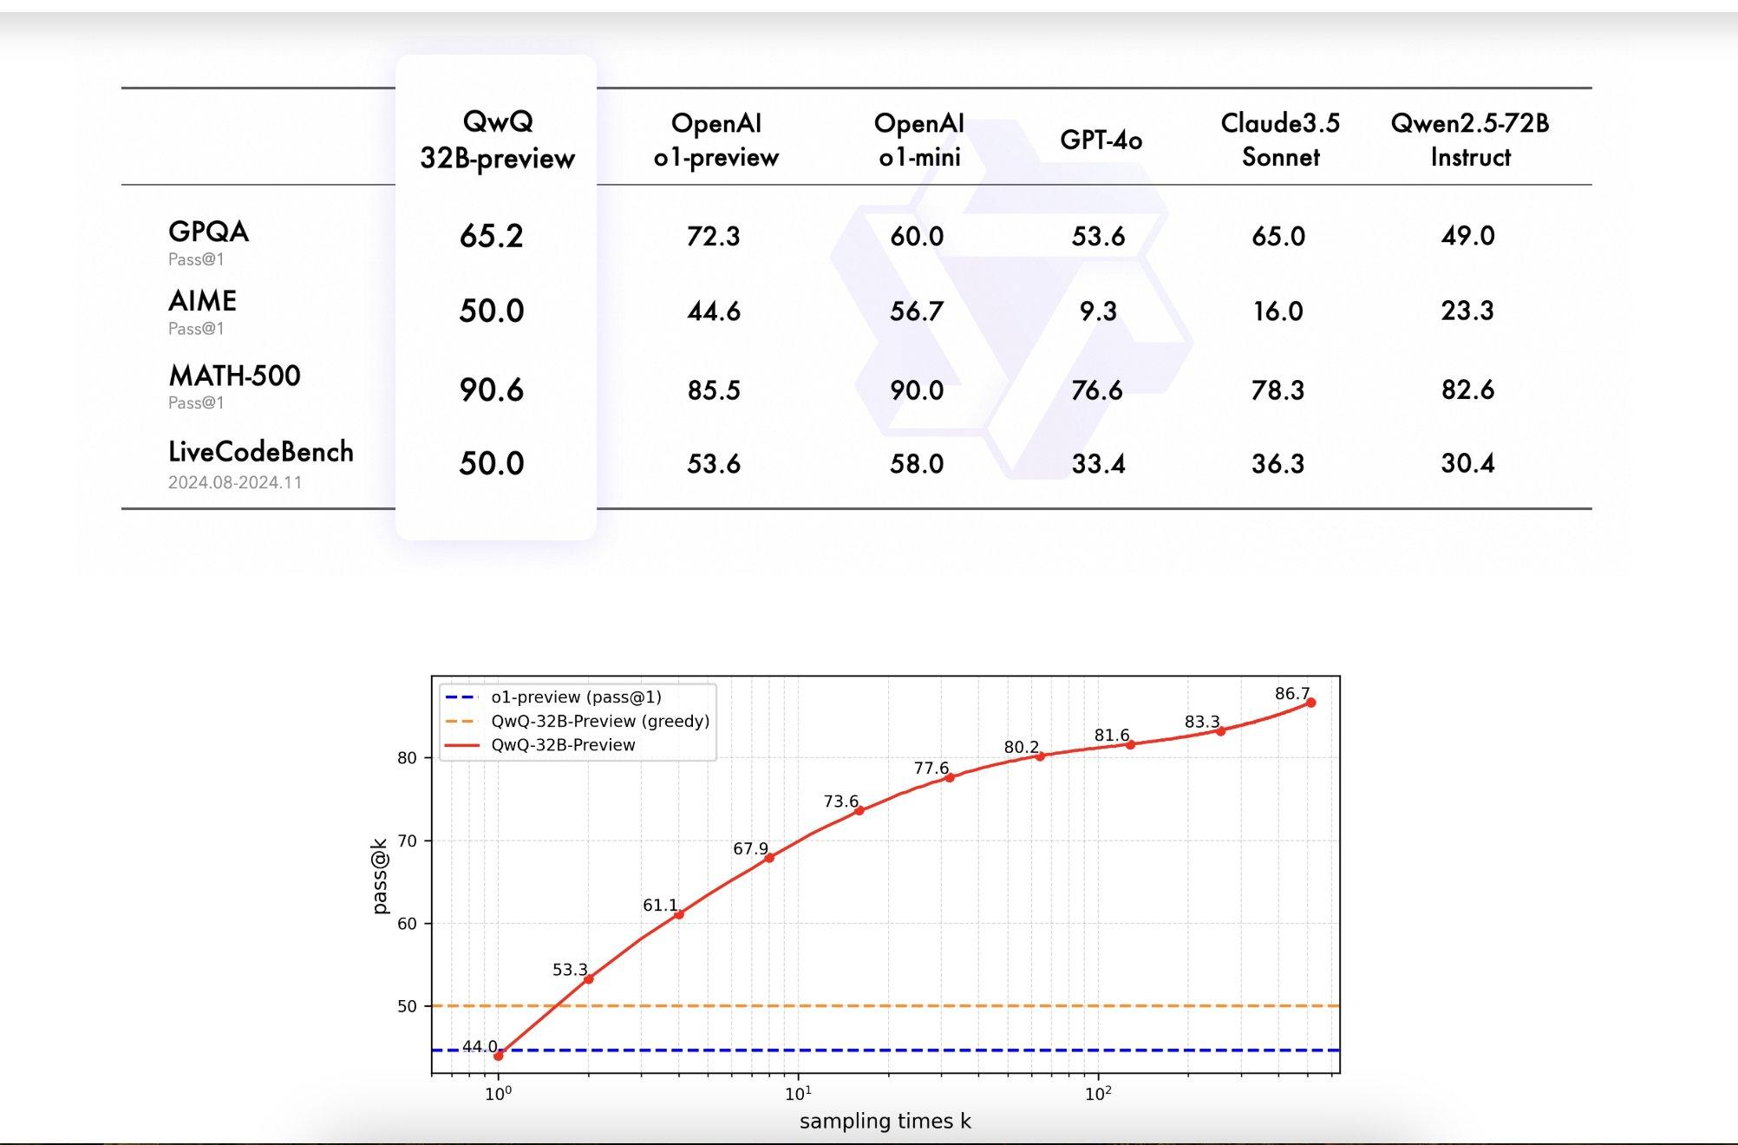This screenshot has height=1145, width=1738.
Task: Click the OpenAI o1-mini column header
Action: [919, 140]
